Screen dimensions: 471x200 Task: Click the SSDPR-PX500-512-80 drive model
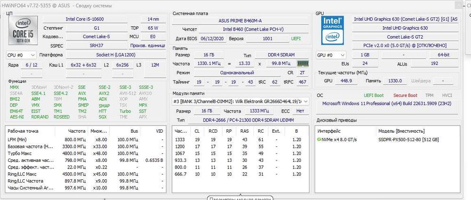408,140
